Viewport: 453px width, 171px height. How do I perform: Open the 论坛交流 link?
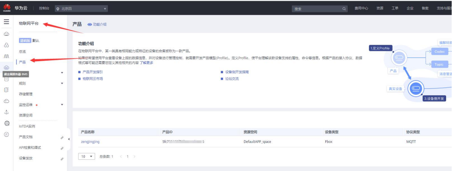tap(232, 79)
